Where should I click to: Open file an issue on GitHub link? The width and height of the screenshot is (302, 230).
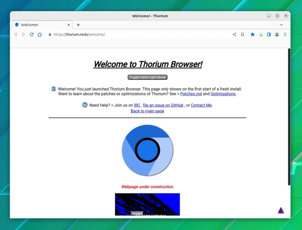(x=163, y=105)
